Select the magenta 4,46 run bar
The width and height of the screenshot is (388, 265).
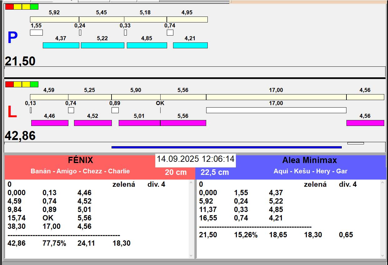50,123
